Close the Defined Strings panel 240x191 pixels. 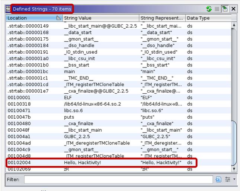pos(233,9)
